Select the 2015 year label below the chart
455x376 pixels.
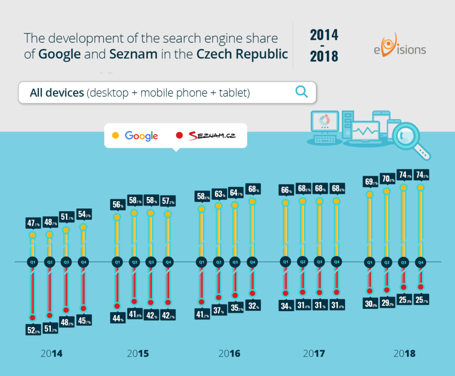click(138, 353)
